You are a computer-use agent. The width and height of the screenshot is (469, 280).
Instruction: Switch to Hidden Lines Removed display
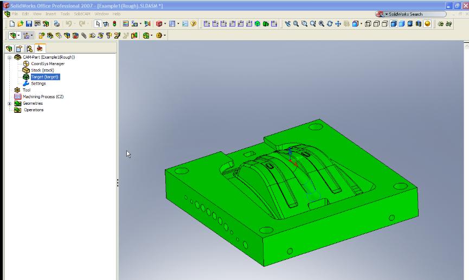click(385, 24)
